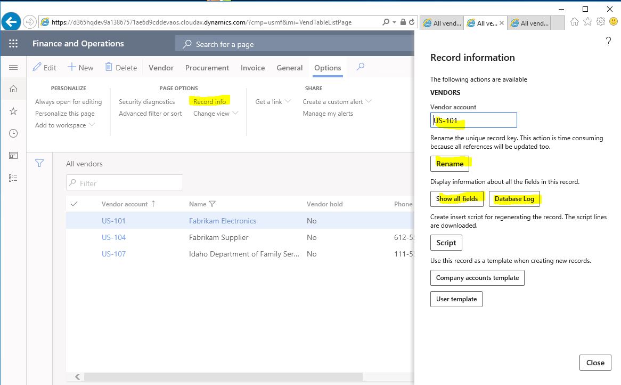Open Favorites star in the sidebar
The height and width of the screenshot is (385, 621).
pos(13,111)
